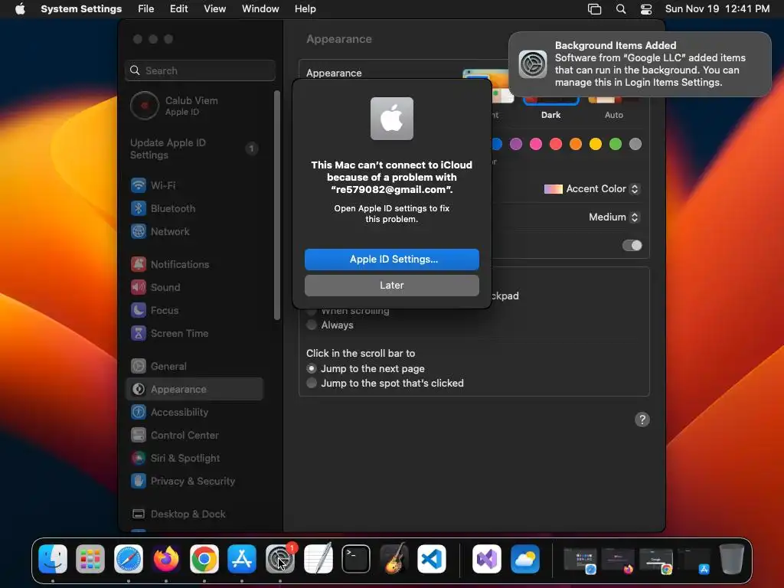The width and height of the screenshot is (784, 588).
Task: Open the View menu
Action: [x=214, y=9]
